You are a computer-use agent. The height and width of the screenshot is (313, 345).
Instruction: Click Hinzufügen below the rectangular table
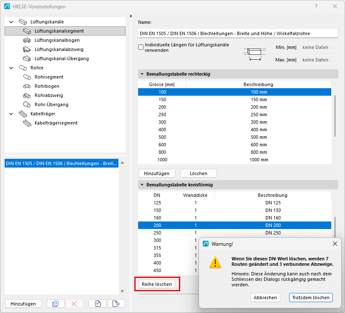(x=157, y=173)
